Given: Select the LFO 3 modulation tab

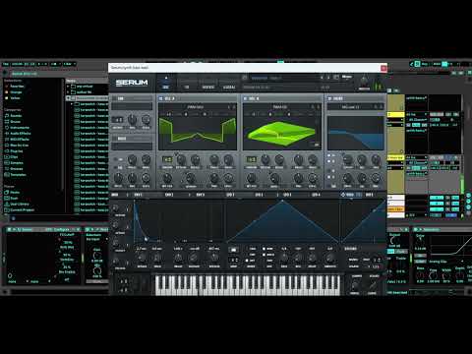Looking at the screenshot, I should pyautogui.click(x=287, y=195).
